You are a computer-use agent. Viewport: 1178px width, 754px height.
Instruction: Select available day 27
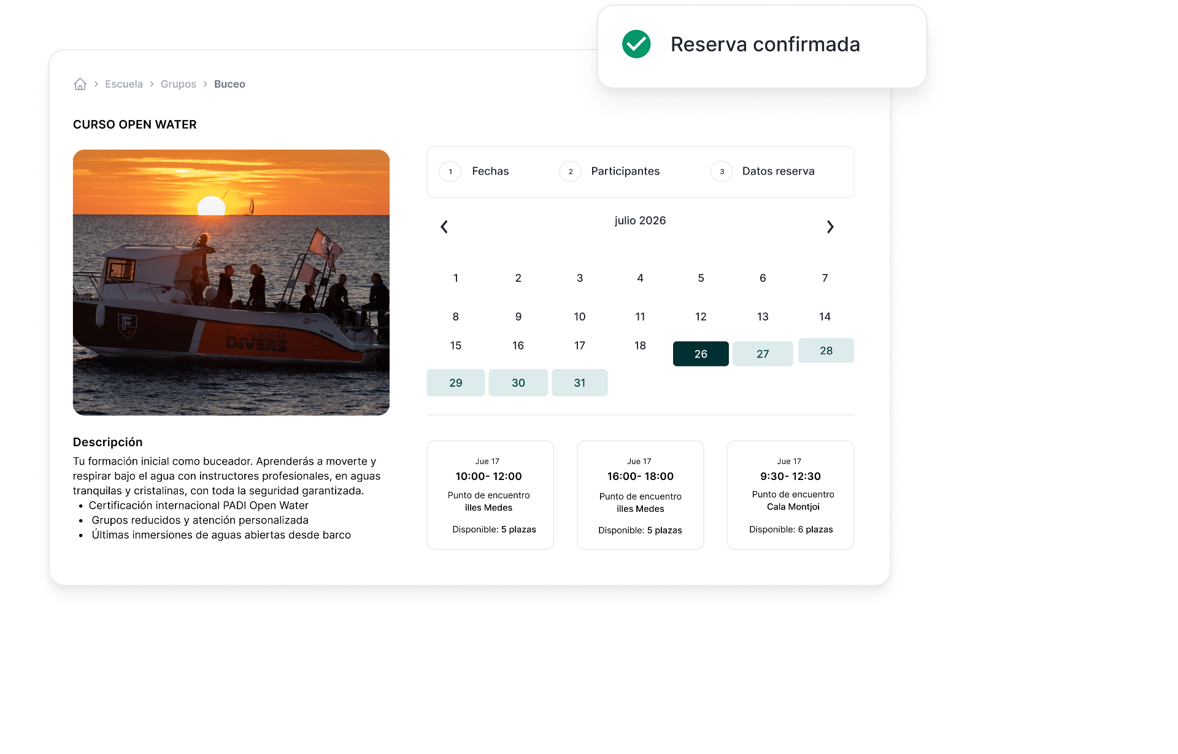(763, 354)
